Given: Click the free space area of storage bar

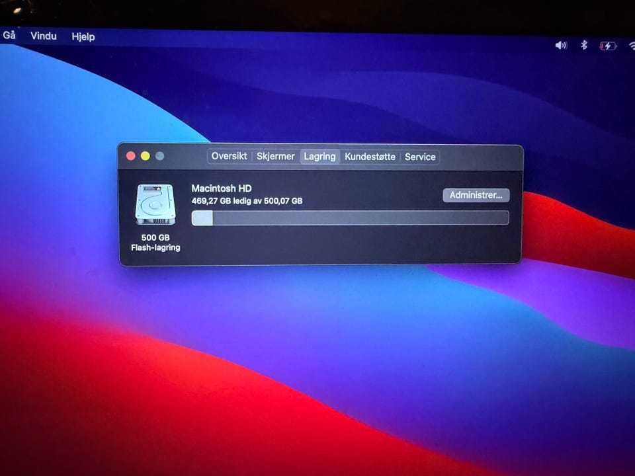Looking at the screenshot, I should coord(360,218).
